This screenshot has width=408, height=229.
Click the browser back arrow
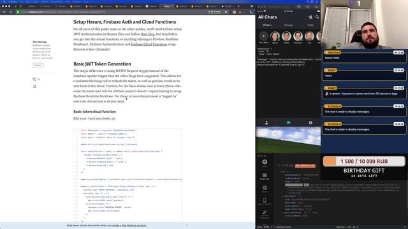4,12
